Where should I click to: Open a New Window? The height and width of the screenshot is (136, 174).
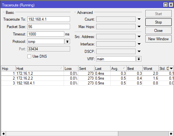pyautogui.click(x=159, y=39)
